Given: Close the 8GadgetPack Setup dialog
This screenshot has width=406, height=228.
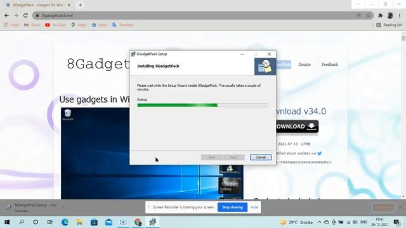Looking at the screenshot, I should click(x=269, y=54).
